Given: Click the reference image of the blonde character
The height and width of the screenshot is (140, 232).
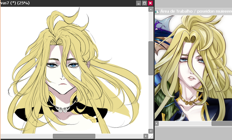Looking at the screenshot, I should click(193, 68).
